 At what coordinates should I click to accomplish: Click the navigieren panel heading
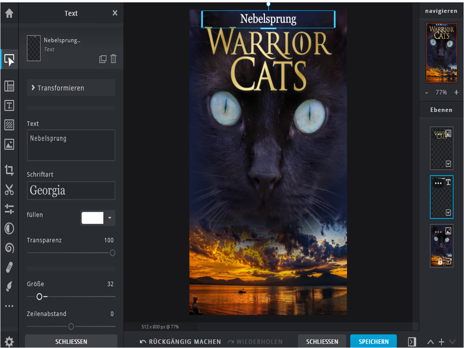441,11
